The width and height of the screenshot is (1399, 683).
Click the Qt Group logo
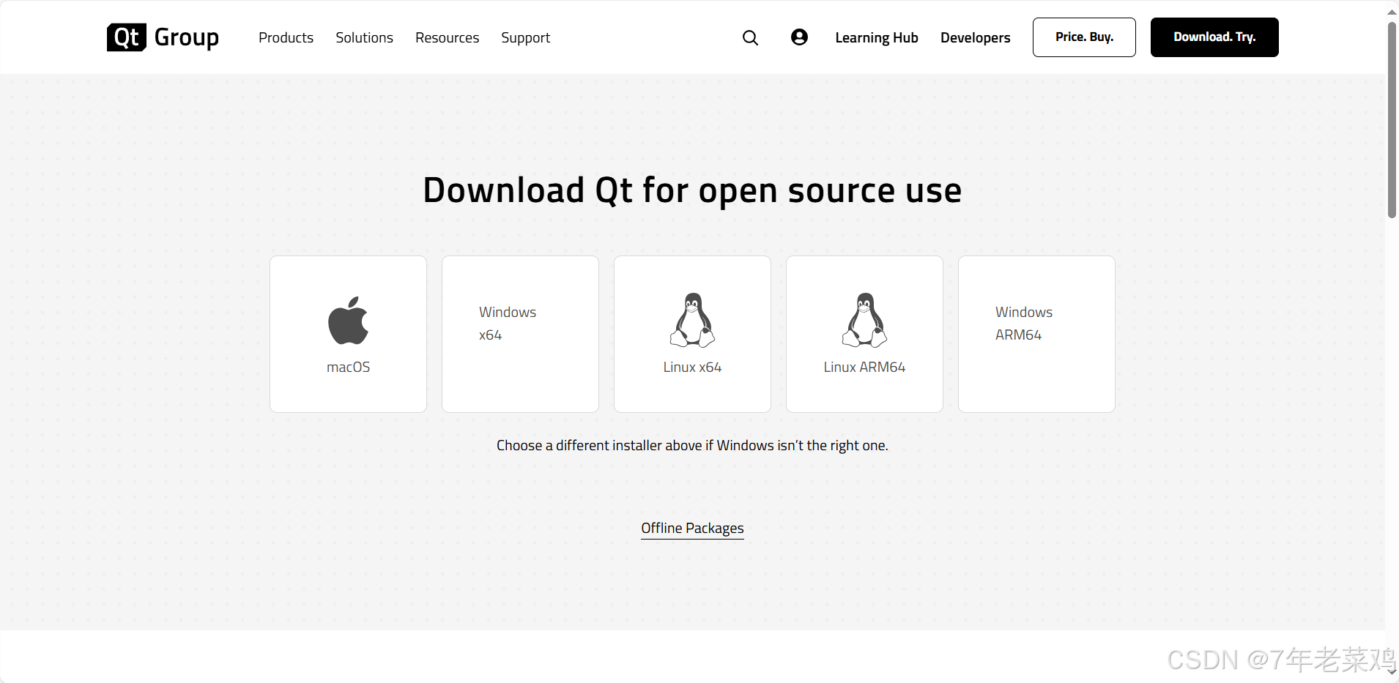coord(163,37)
